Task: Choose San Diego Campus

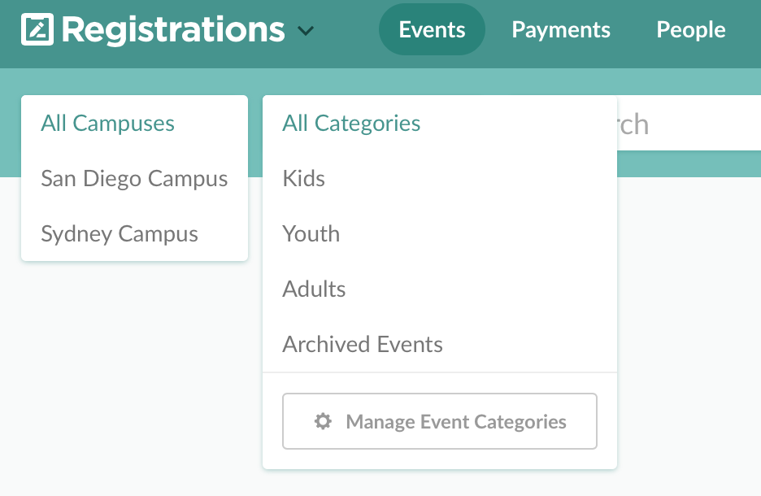Action: (134, 179)
